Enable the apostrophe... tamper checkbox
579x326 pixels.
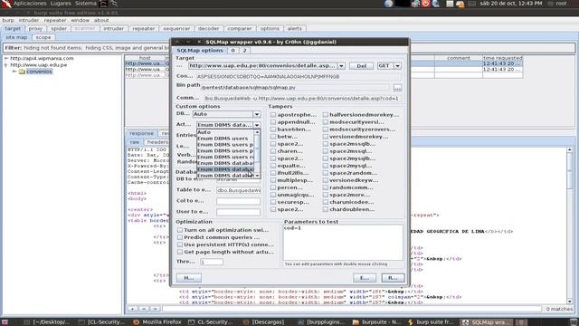[273, 115]
